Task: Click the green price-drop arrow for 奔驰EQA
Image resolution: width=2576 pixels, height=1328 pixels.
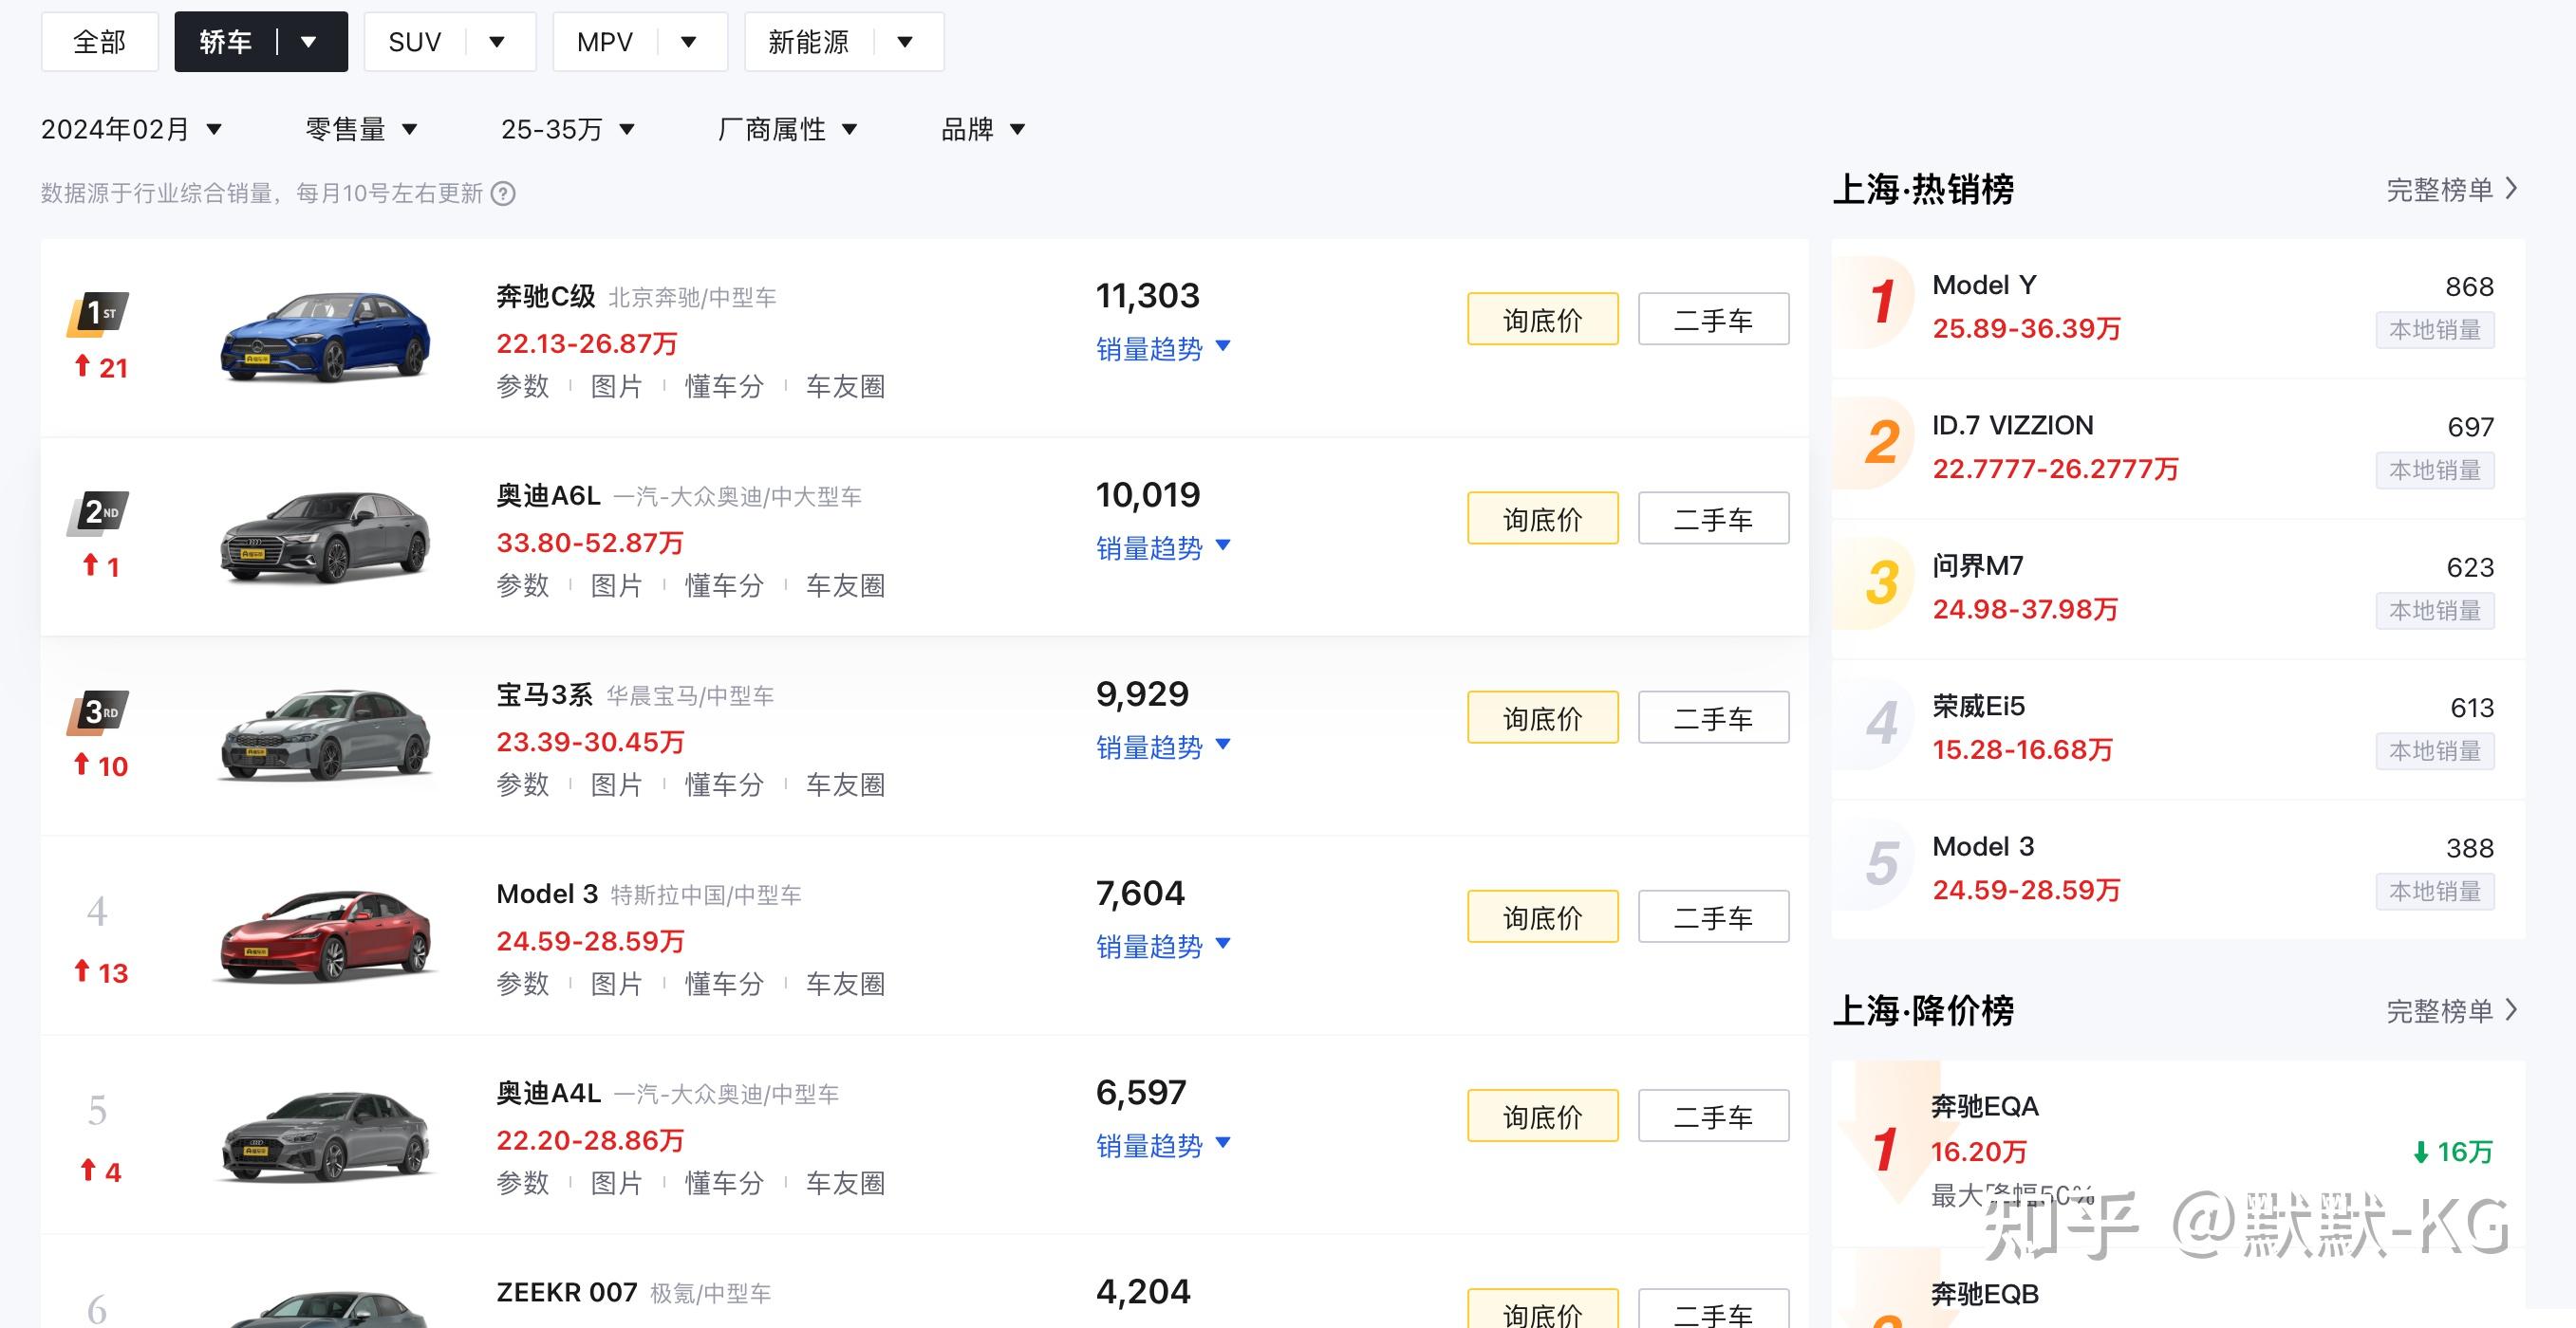Action: 2421,1152
